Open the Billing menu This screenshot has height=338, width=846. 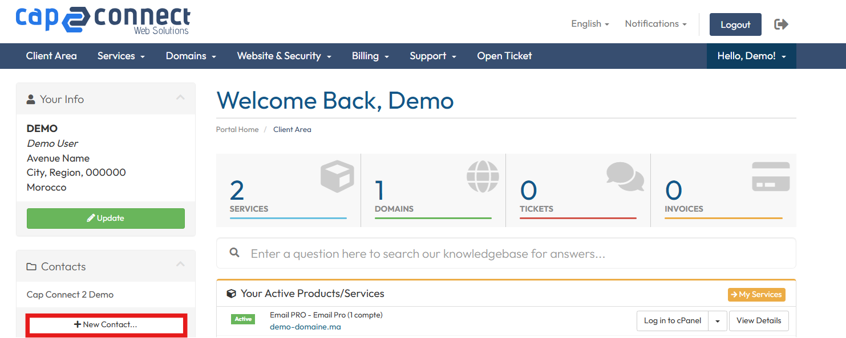pos(370,56)
